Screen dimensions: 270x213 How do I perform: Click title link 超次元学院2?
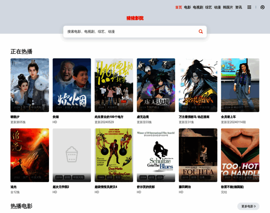tap(61, 187)
